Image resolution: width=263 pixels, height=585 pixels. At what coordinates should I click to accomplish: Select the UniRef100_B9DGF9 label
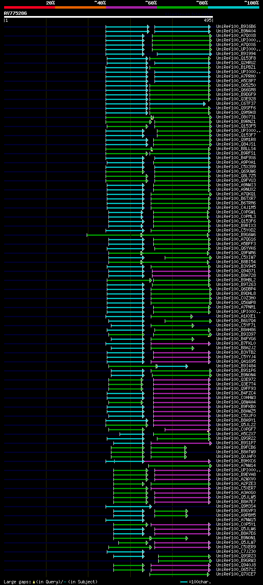point(236,94)
